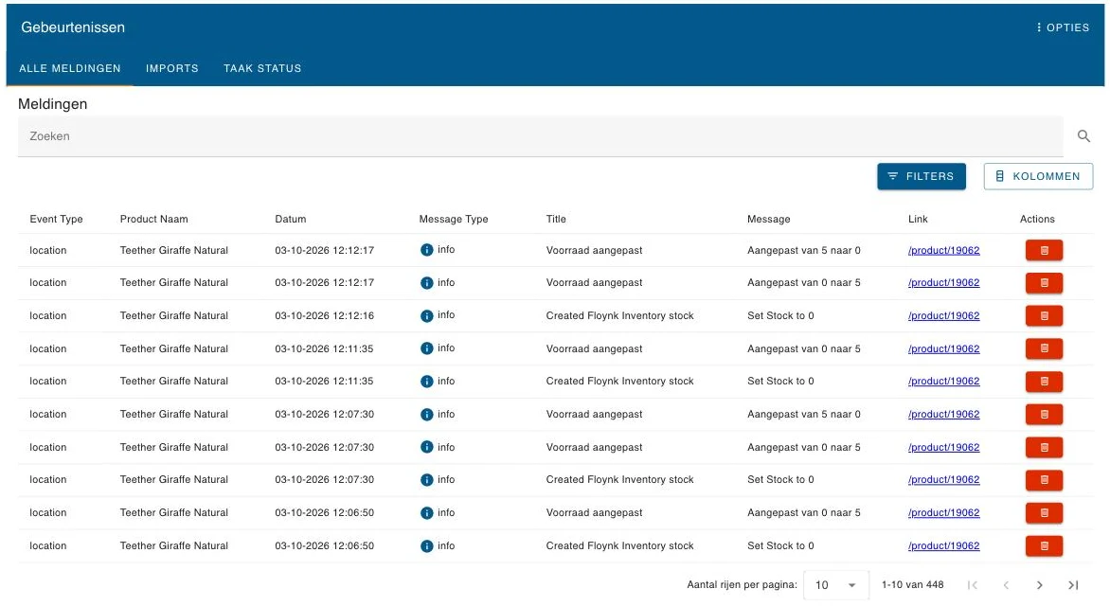Go to the next page of results

(x=1039, y=585)
